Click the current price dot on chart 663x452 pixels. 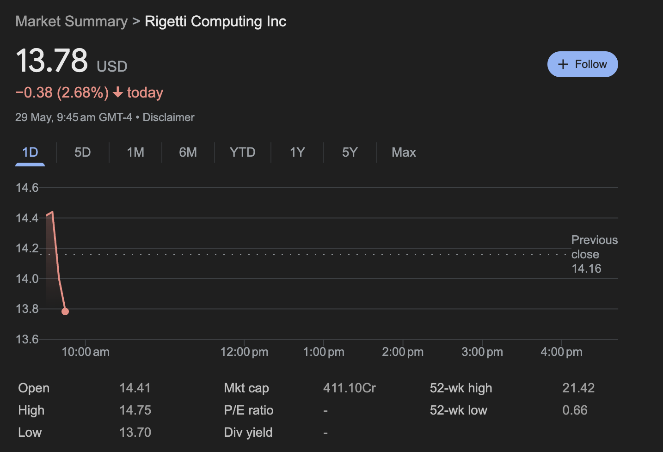click(65, 312)
